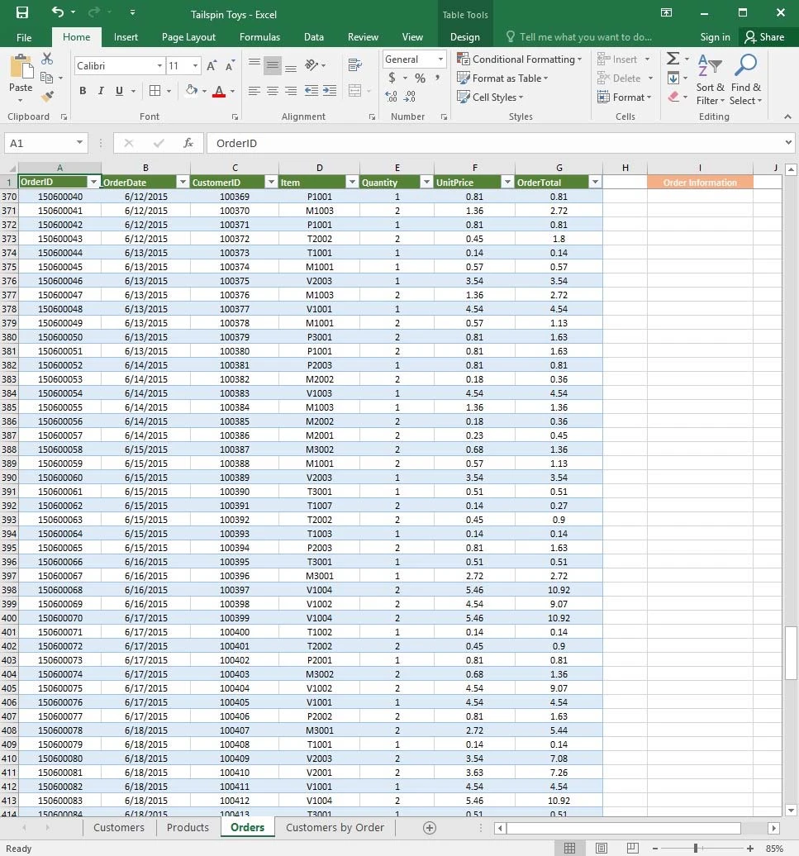The height and width of the screenshot is (856, 799).
Task: Click the Increase Font Size icon
Action: coord(212,66)
